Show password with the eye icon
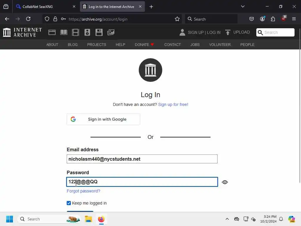The image size is (301, 226). coord(225,182)
